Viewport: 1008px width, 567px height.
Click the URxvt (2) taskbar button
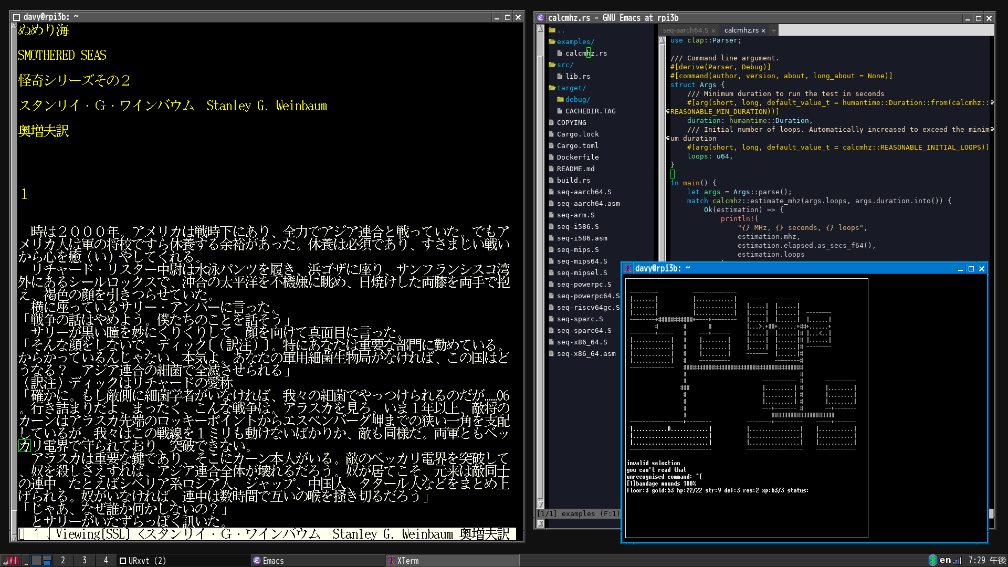point(143,561)
